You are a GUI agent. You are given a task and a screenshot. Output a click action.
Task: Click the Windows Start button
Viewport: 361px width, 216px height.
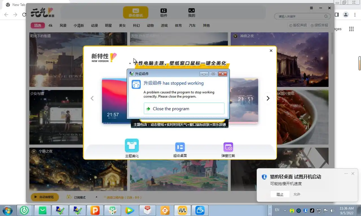[7, 210]
